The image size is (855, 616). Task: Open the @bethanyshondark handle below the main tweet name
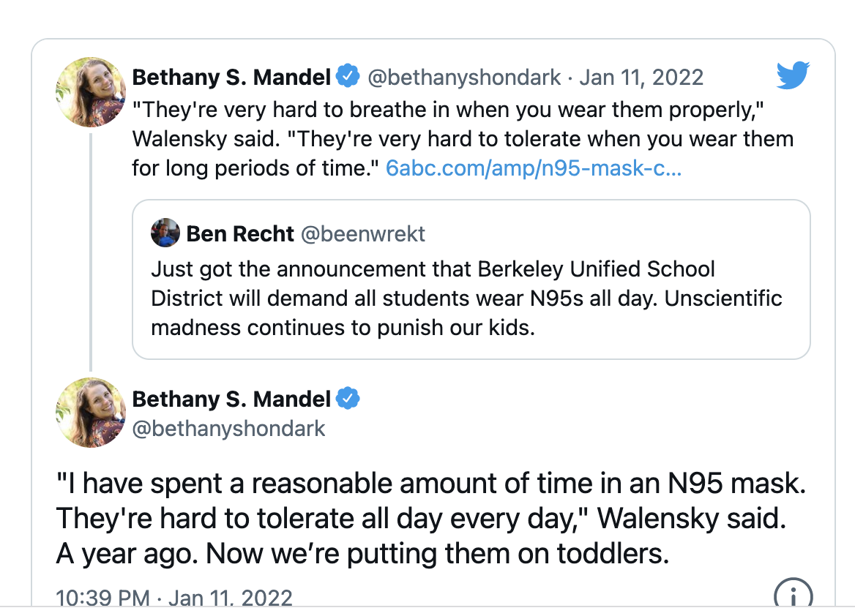click(x=228, y=428)
